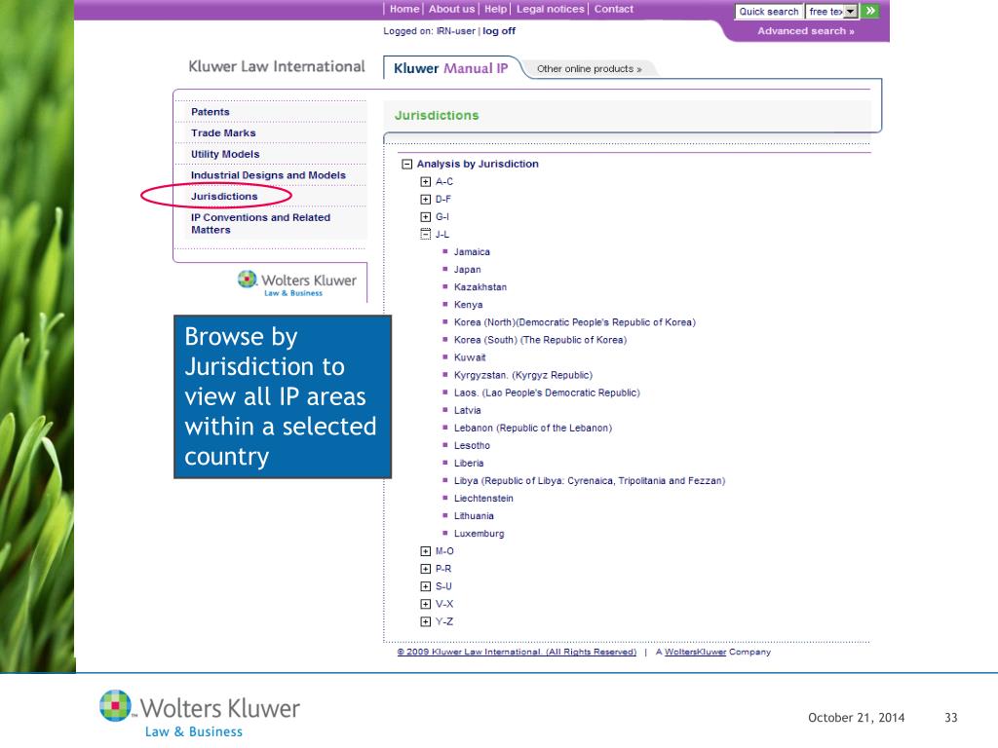Open the Advanced search link
The width and height of the screenshot is (998, 748).
pos(805,30)
